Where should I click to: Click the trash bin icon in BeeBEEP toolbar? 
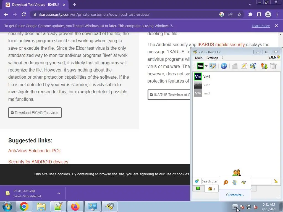(x=273, y=66)
